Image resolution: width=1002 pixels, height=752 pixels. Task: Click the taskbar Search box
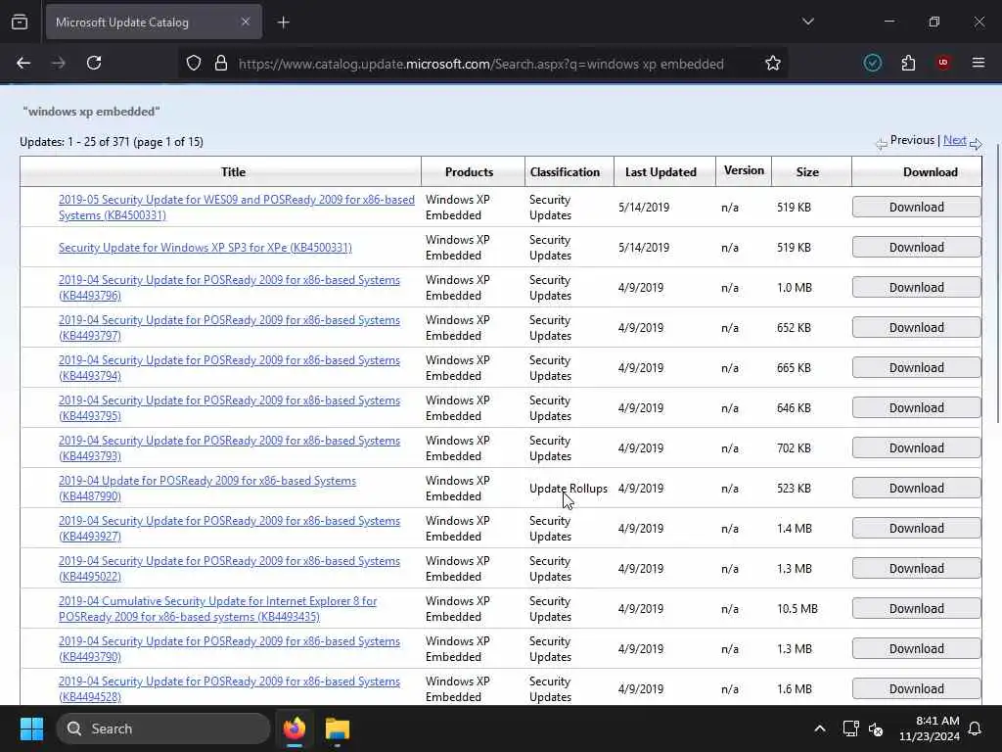tap(163, 728)
